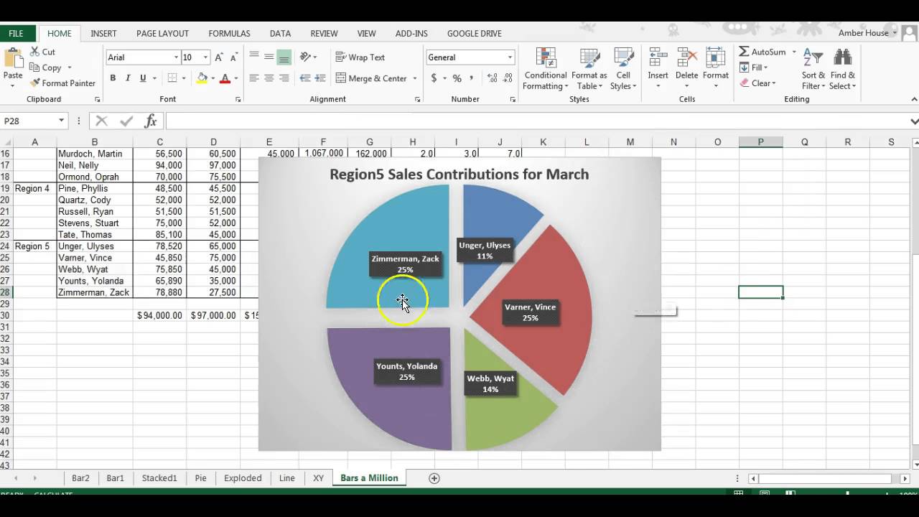Click the Format as Table icon
Viewport: 919px width, 517px height.
coord(589,59)
